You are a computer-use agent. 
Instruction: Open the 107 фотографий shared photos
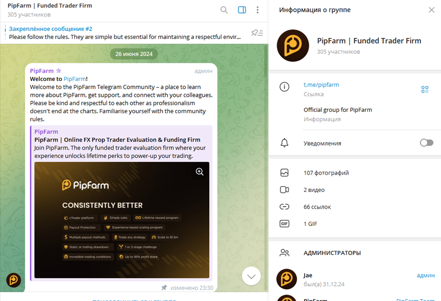(x=326, y=172)
